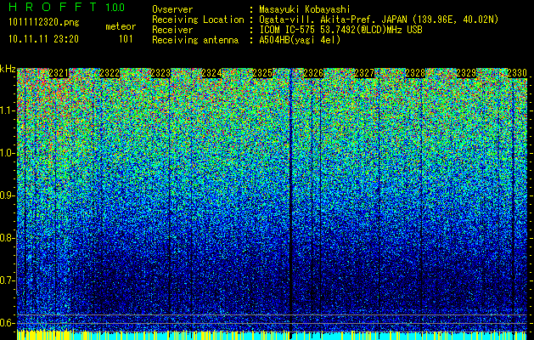
Task: Click the meteor count 101
Action: (x=126, y=39)
